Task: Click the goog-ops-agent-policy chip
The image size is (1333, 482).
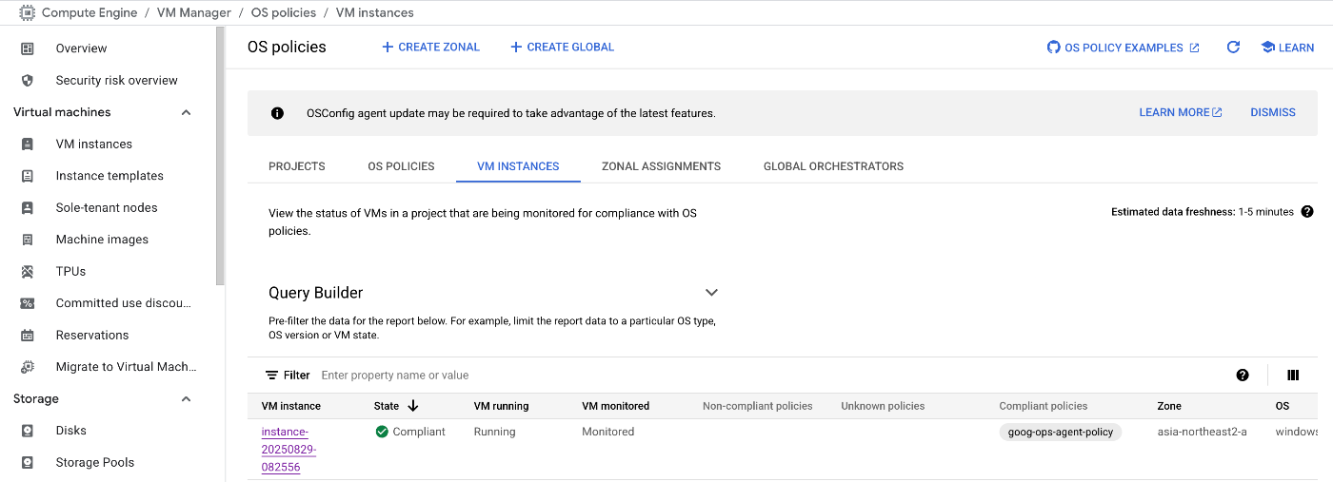Action: [x=1061, y=432]
